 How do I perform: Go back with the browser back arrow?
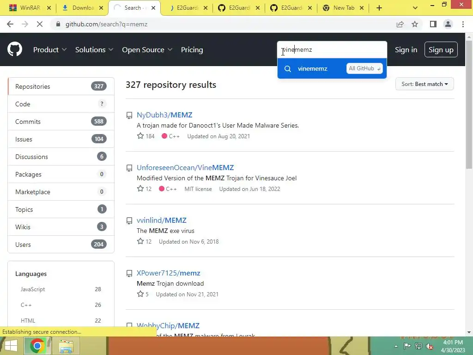(x=10, y=24)
